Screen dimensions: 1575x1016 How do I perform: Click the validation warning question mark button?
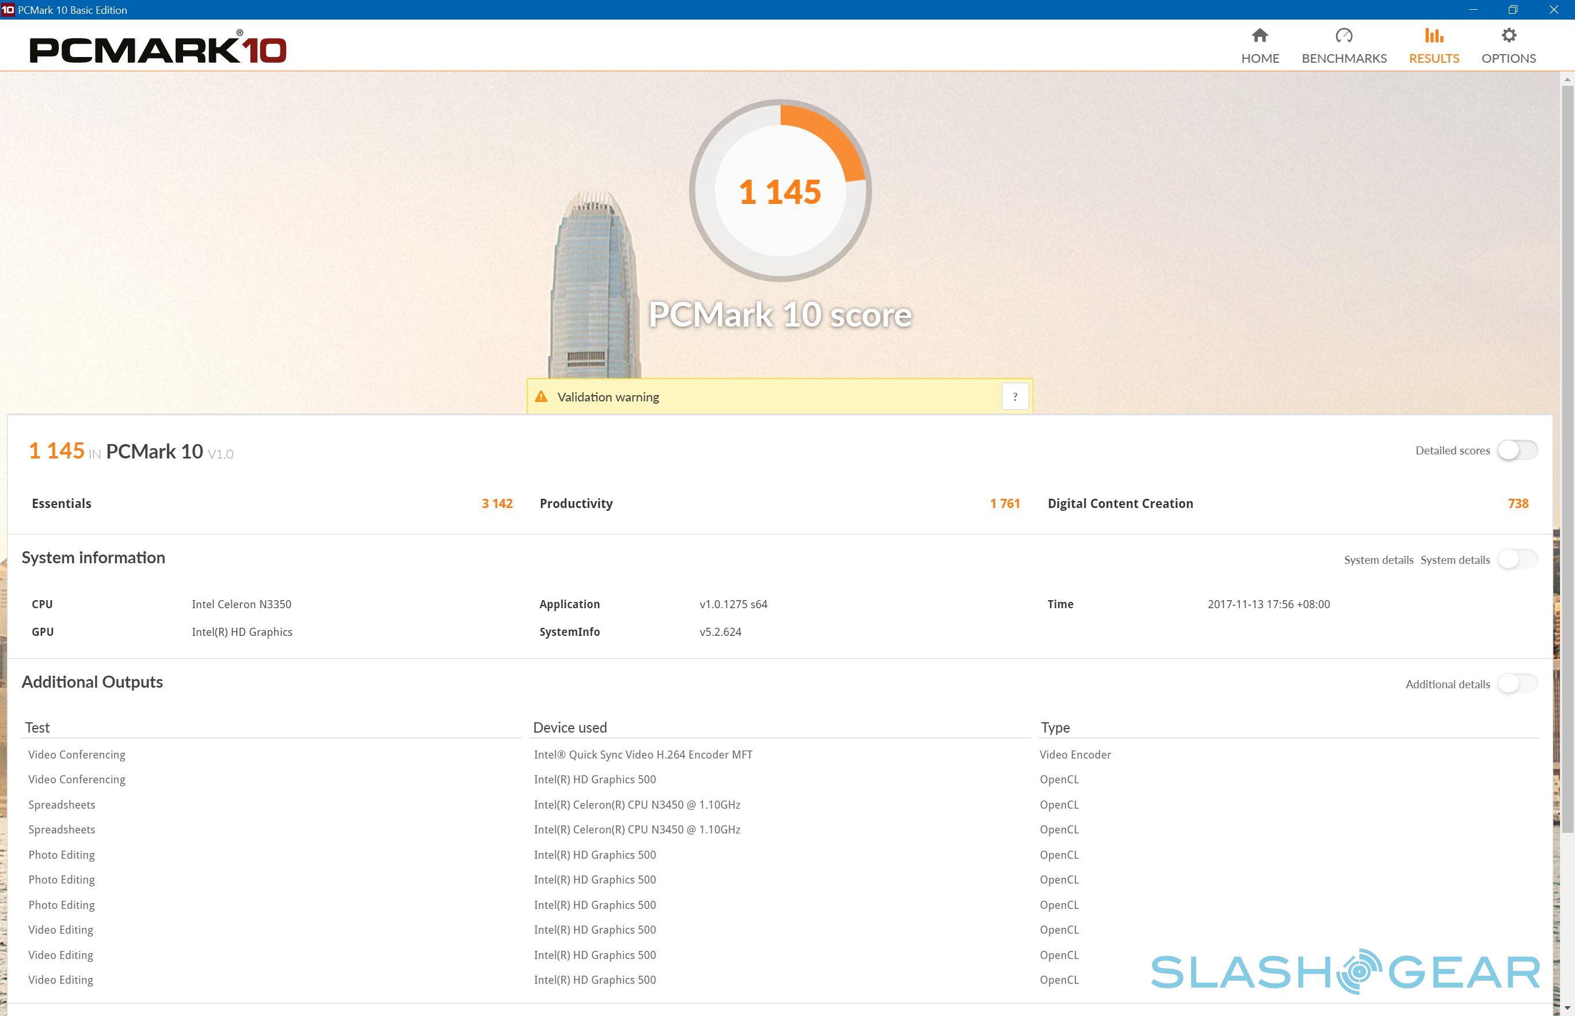[1015, 396]
